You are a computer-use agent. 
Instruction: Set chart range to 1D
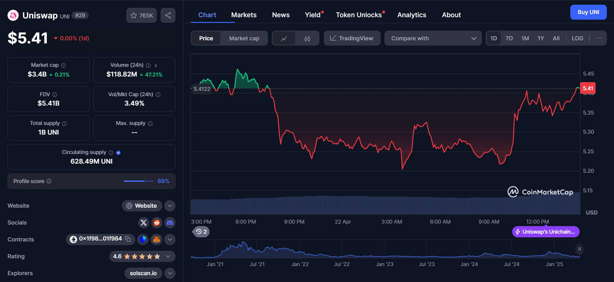(493, 38)
